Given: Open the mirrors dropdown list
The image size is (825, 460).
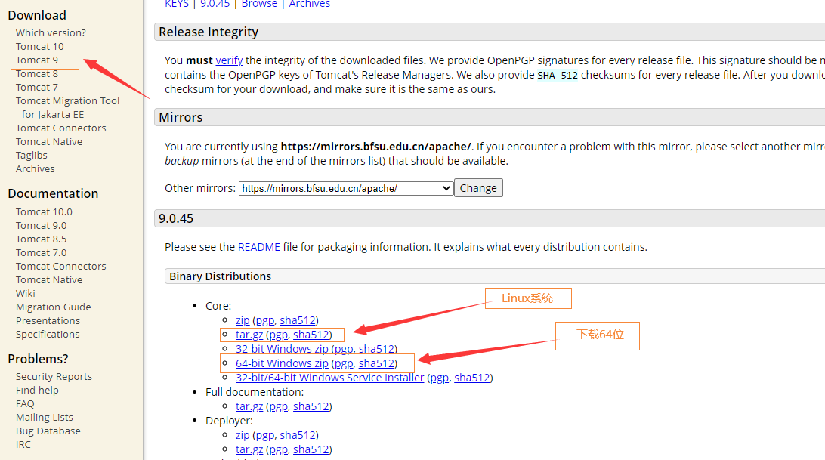Looking at the screenshot, I should 346,188.
